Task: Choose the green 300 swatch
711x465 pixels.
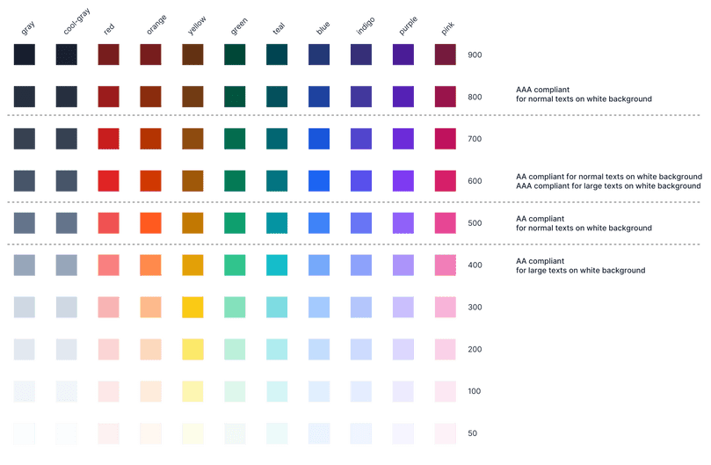Action: coord(235,307)
